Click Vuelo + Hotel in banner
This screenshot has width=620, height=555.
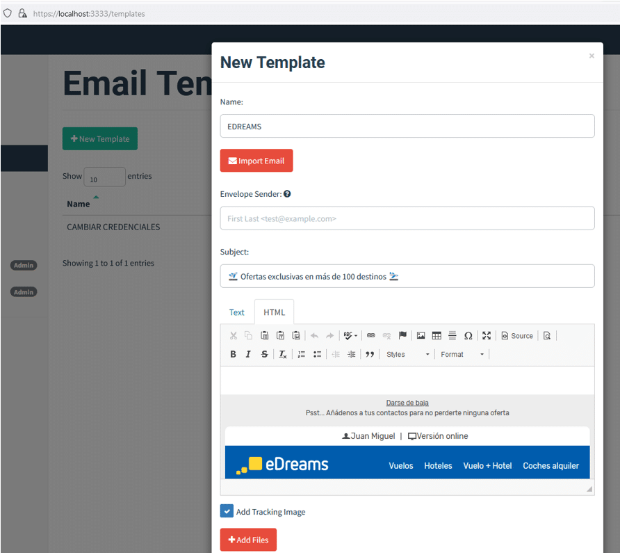point(487,465)
